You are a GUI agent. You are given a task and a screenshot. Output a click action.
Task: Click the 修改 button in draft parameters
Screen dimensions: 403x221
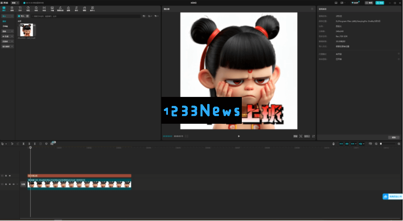pyautogui.click(x=394, y=137)
